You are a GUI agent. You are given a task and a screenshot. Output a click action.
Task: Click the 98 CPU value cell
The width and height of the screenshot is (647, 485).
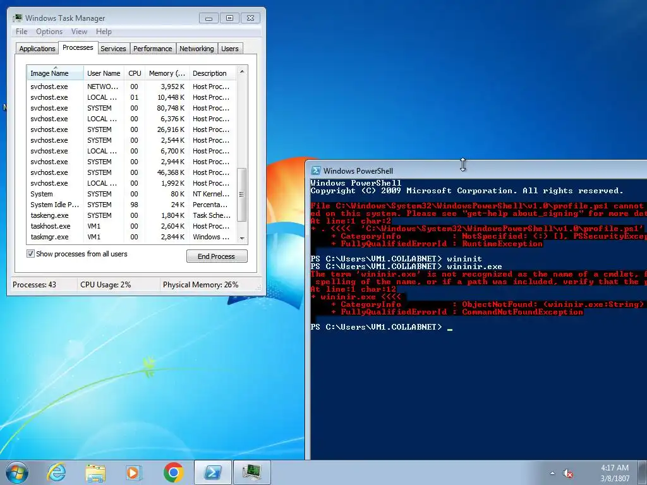point(135,205)
